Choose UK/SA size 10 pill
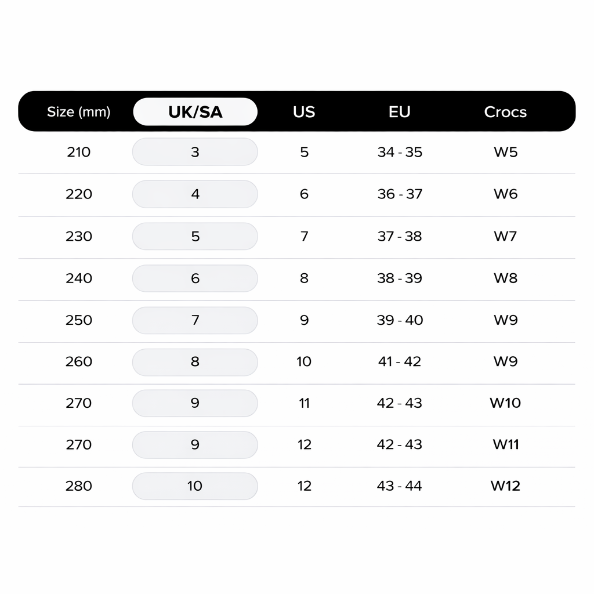 point(195,486)
